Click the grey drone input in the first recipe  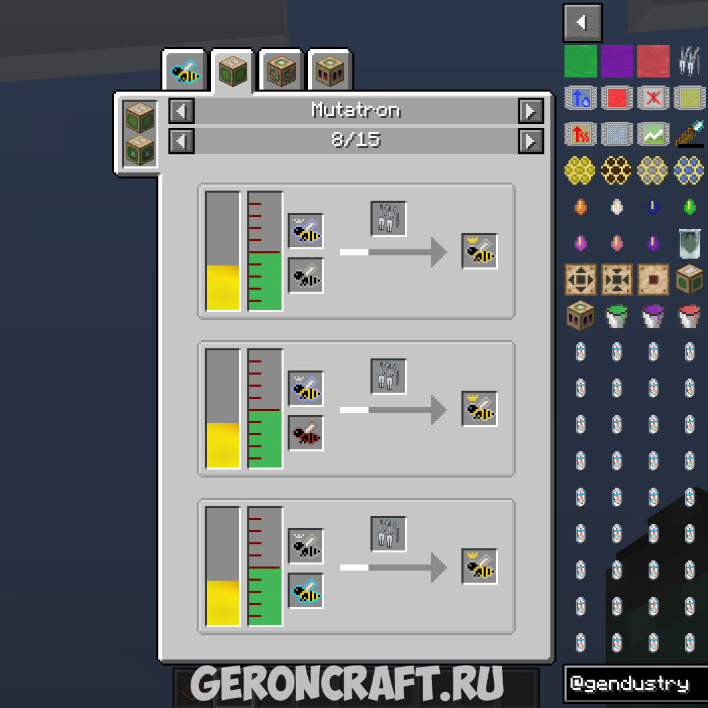(306, 276)
